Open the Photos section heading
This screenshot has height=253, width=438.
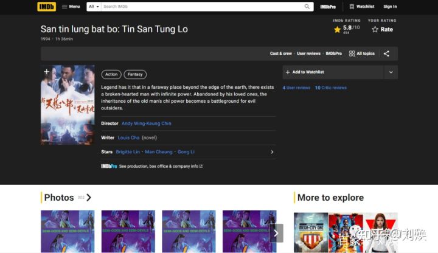pos(59,198)
